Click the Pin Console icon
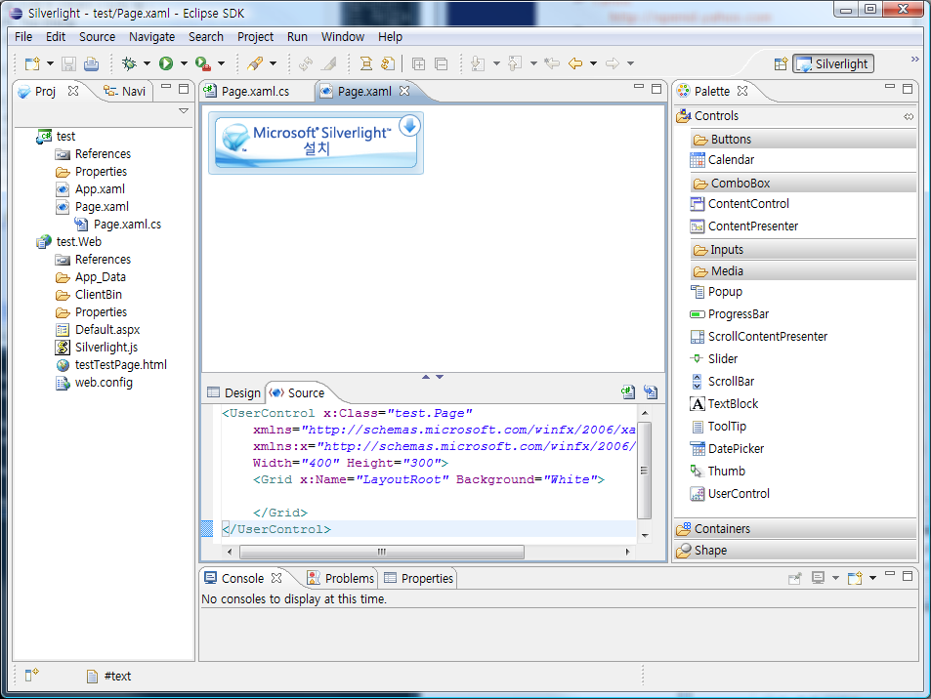Screen dimensions: 931x699 (794, 578)
